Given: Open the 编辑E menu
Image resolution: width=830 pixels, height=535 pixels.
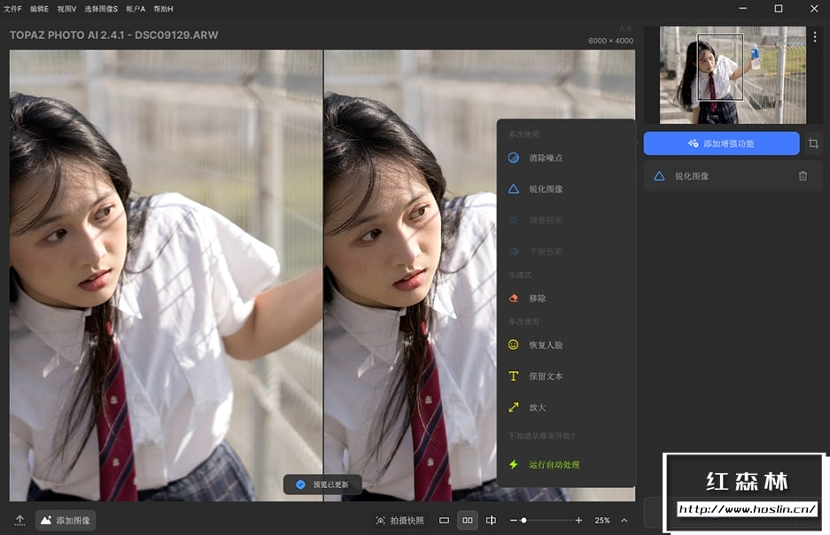Looking at the screenshot, I should 39,9.
